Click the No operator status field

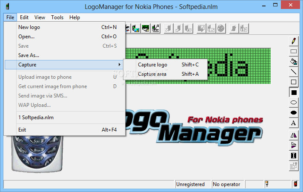(x=228, y=184)
